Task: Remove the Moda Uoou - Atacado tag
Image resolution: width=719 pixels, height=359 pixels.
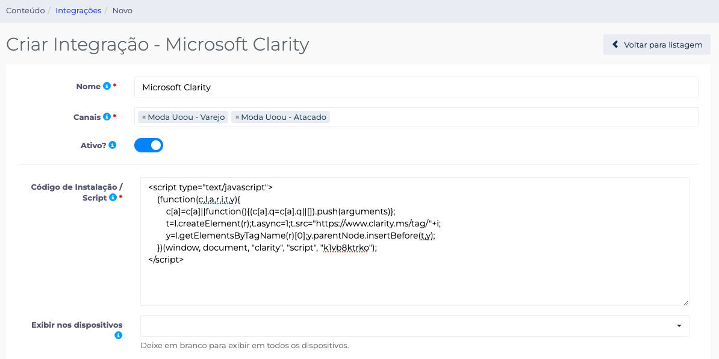Action: pyautogui.click(x=237, y=117)
